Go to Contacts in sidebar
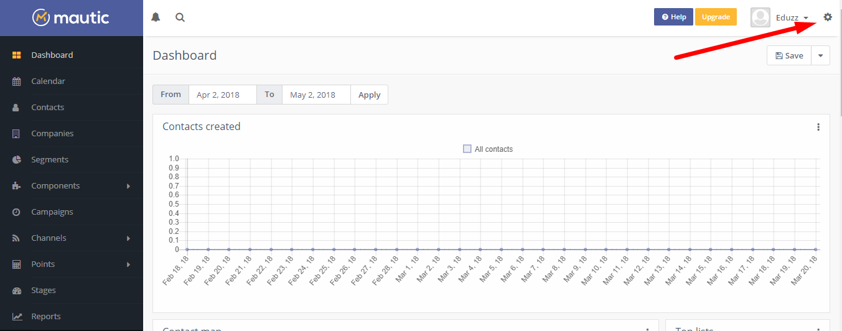Screen dimensions: 842x331 [x=47, y=108]
